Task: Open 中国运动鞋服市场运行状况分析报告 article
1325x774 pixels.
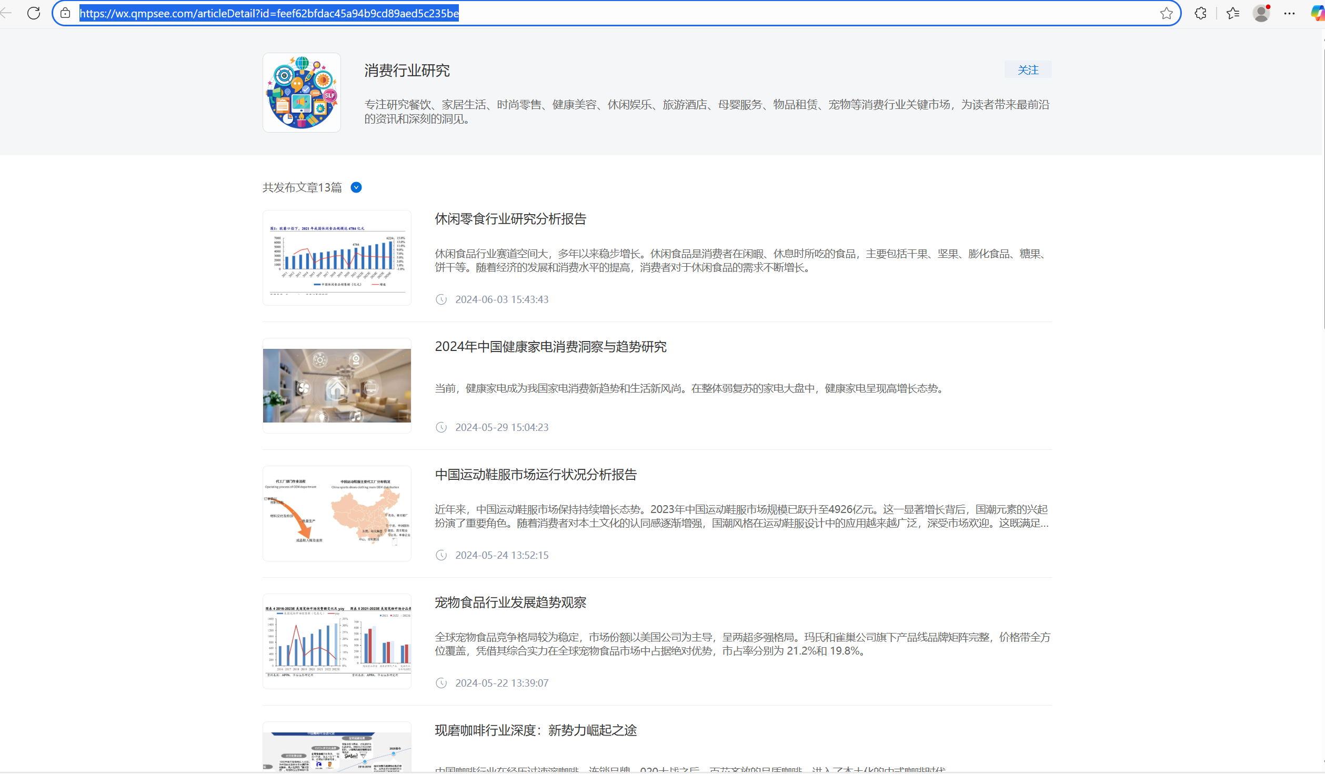Action: point(535,475)
